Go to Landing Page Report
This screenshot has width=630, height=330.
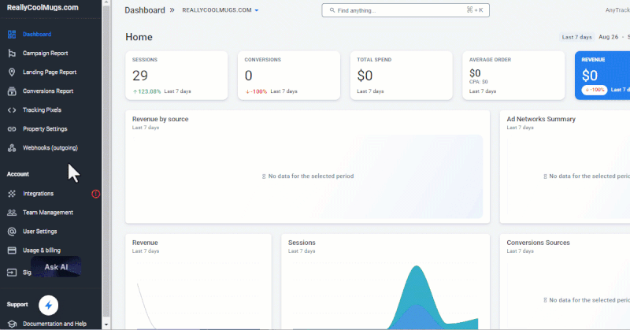tap(50, 72)
